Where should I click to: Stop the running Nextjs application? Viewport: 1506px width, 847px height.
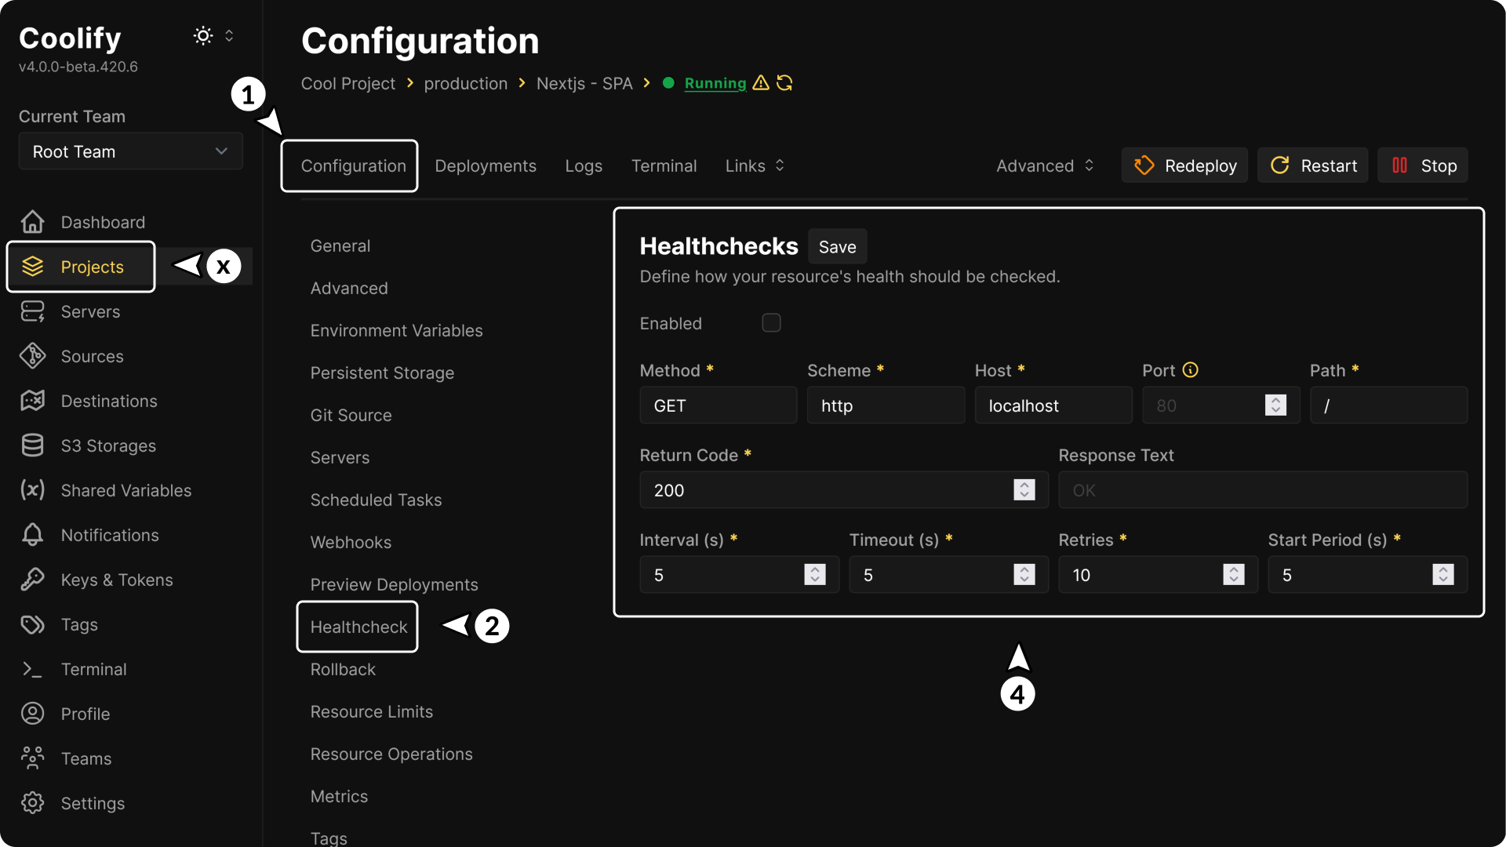pyautogui.click(x=1422, y=165)
